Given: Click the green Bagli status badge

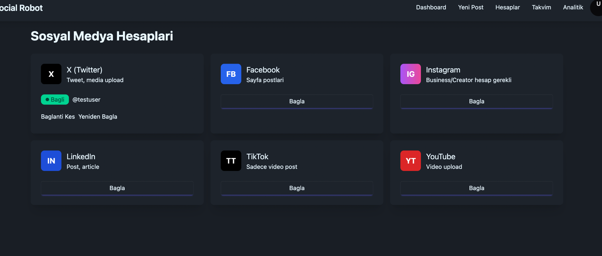Looking at the screenshot, I should (x=55, y=99).
